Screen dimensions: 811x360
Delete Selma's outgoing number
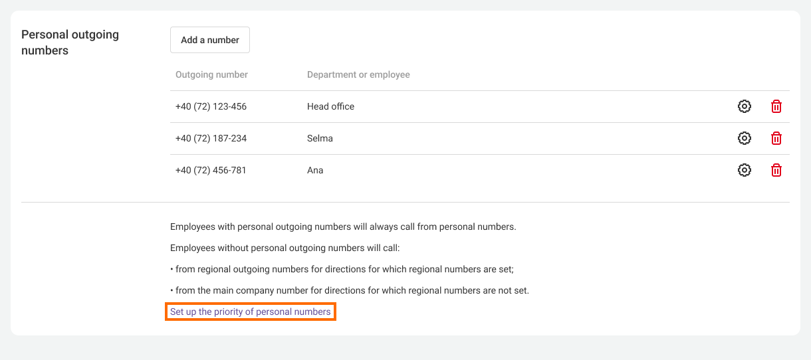(776, 138)
